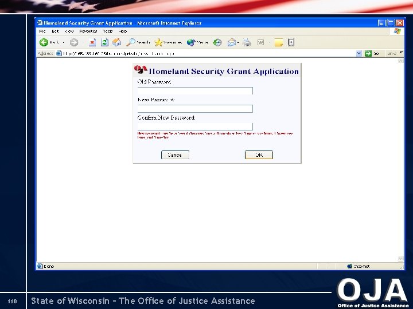Open the Back button history dropdown
Screen dimensions: 413x309
64,42
